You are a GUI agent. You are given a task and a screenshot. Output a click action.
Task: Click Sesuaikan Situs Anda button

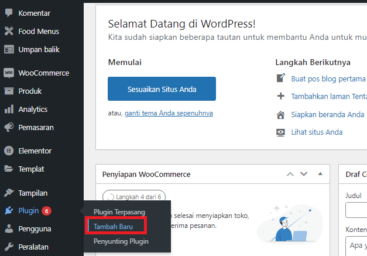[x=162, y=89]
